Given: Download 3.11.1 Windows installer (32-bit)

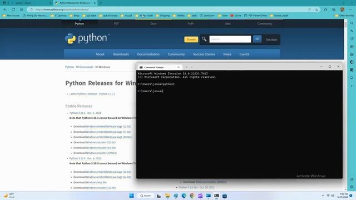Looking at the screenshot, I should (x=101, y=142).
